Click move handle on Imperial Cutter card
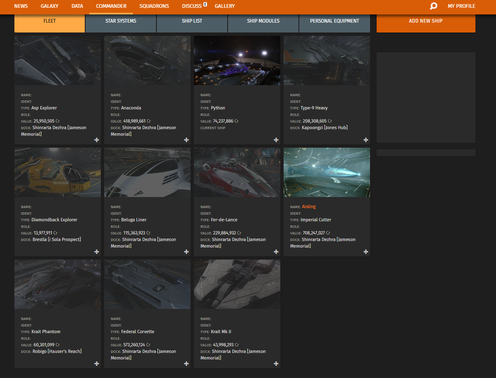The width and height of the screenshot is (496, 378). click(366, 252)
